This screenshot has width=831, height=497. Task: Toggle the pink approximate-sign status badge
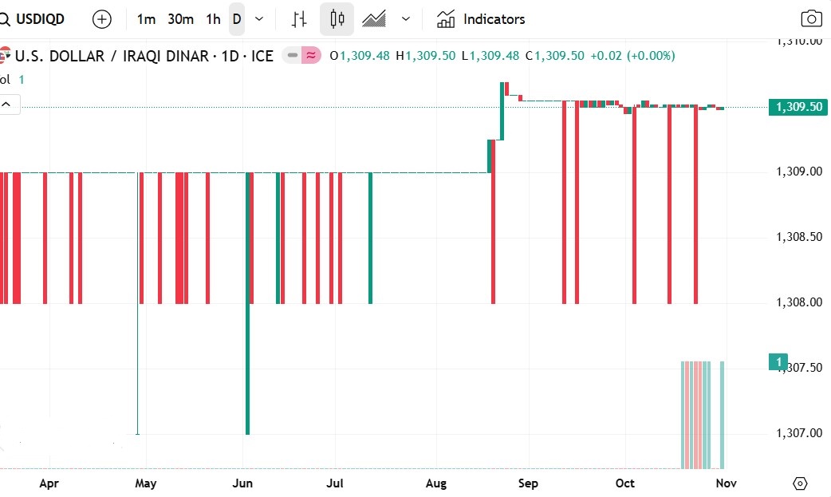pos(311,56)
